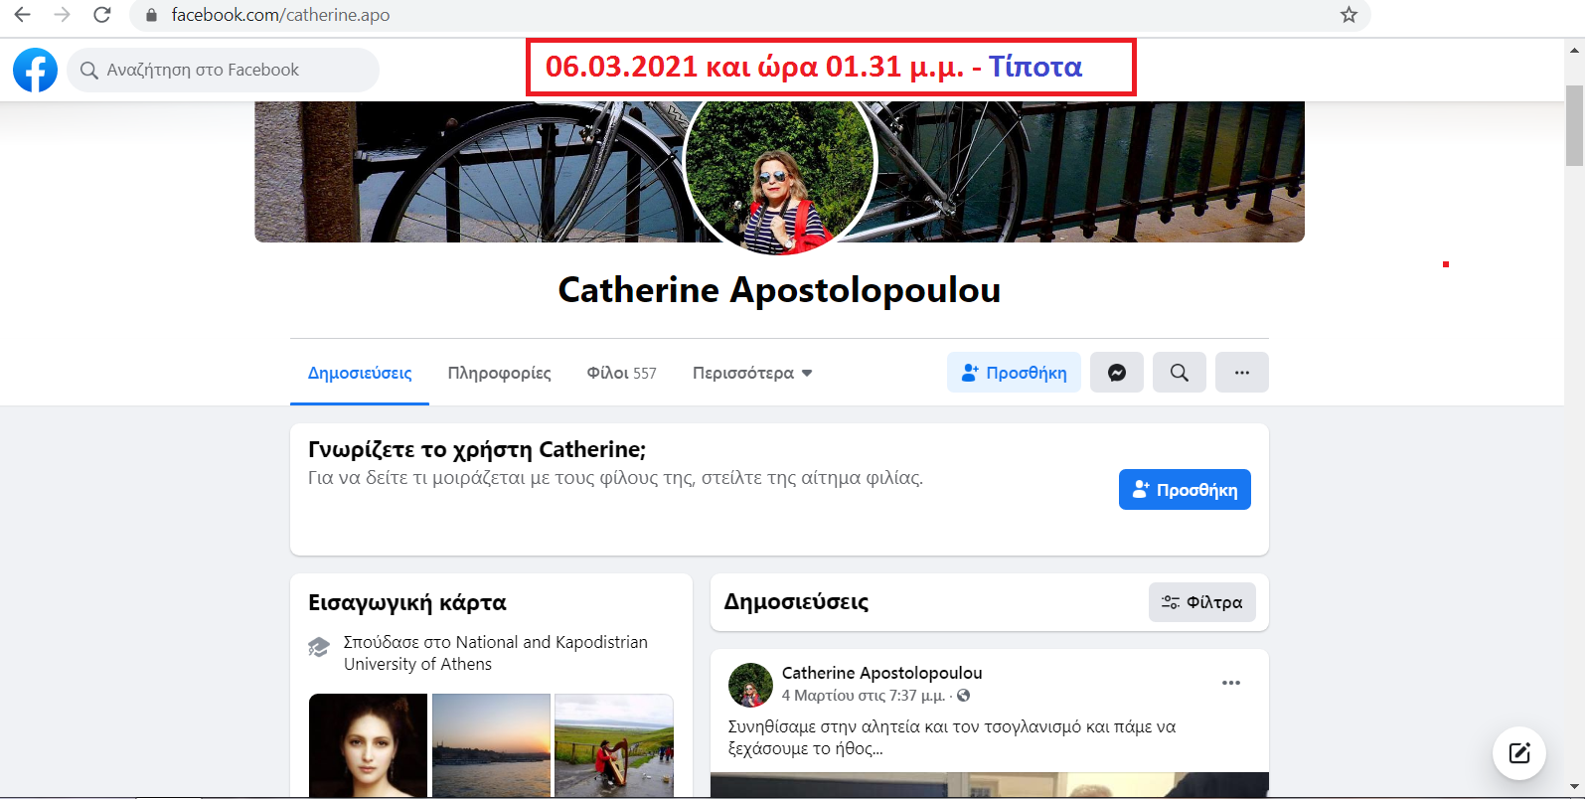
Task: Open the circular profile picture
Action: (x=780, y=164)
